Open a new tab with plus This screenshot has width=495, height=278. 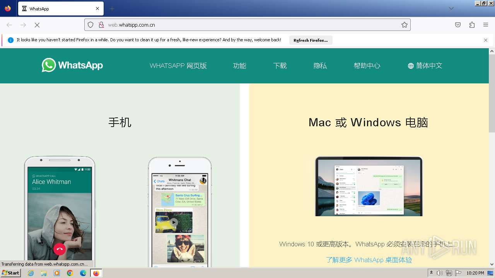click(x=112, y=8)
